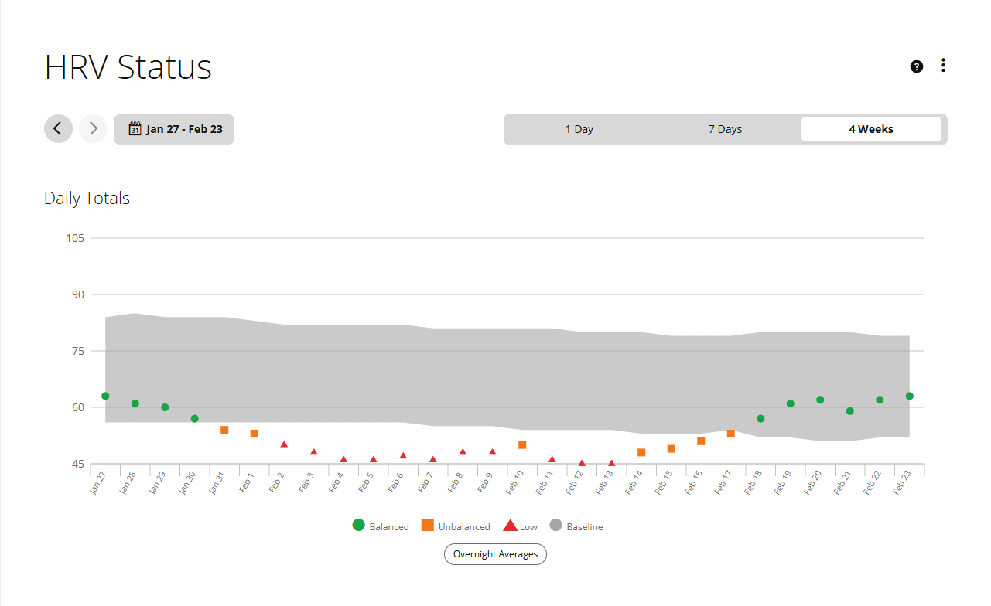Open the three-dot more options menu

point(943,66)
